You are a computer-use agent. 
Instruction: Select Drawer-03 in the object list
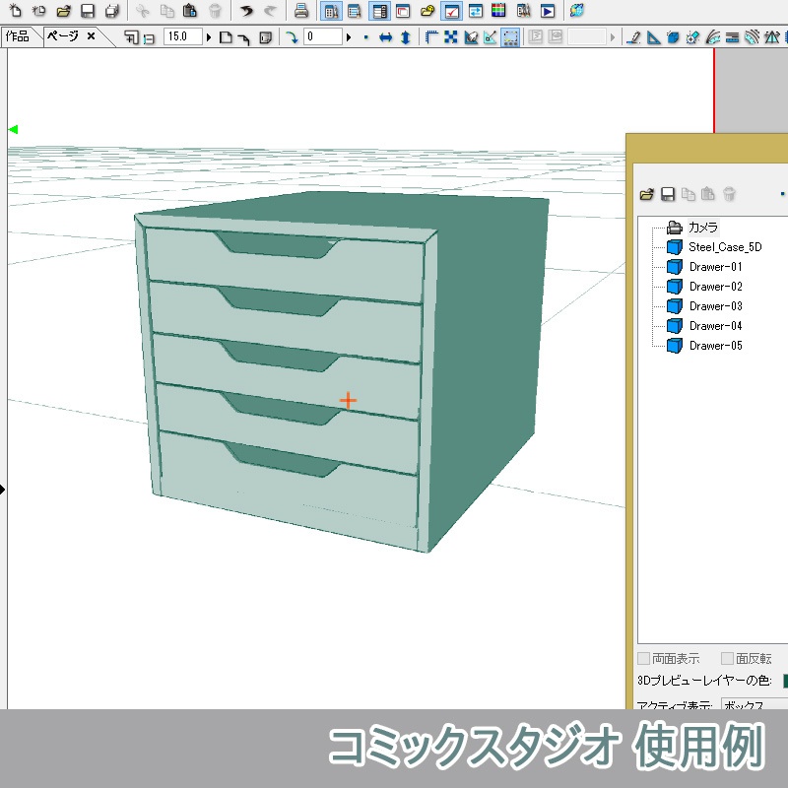pyautogui.click(x=716, y=305)
